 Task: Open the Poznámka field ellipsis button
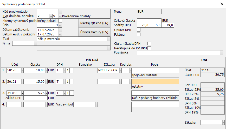(221, 53)
